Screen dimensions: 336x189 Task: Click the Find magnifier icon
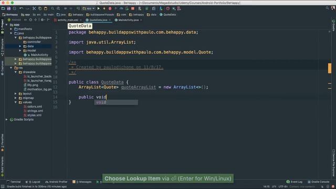52,8
